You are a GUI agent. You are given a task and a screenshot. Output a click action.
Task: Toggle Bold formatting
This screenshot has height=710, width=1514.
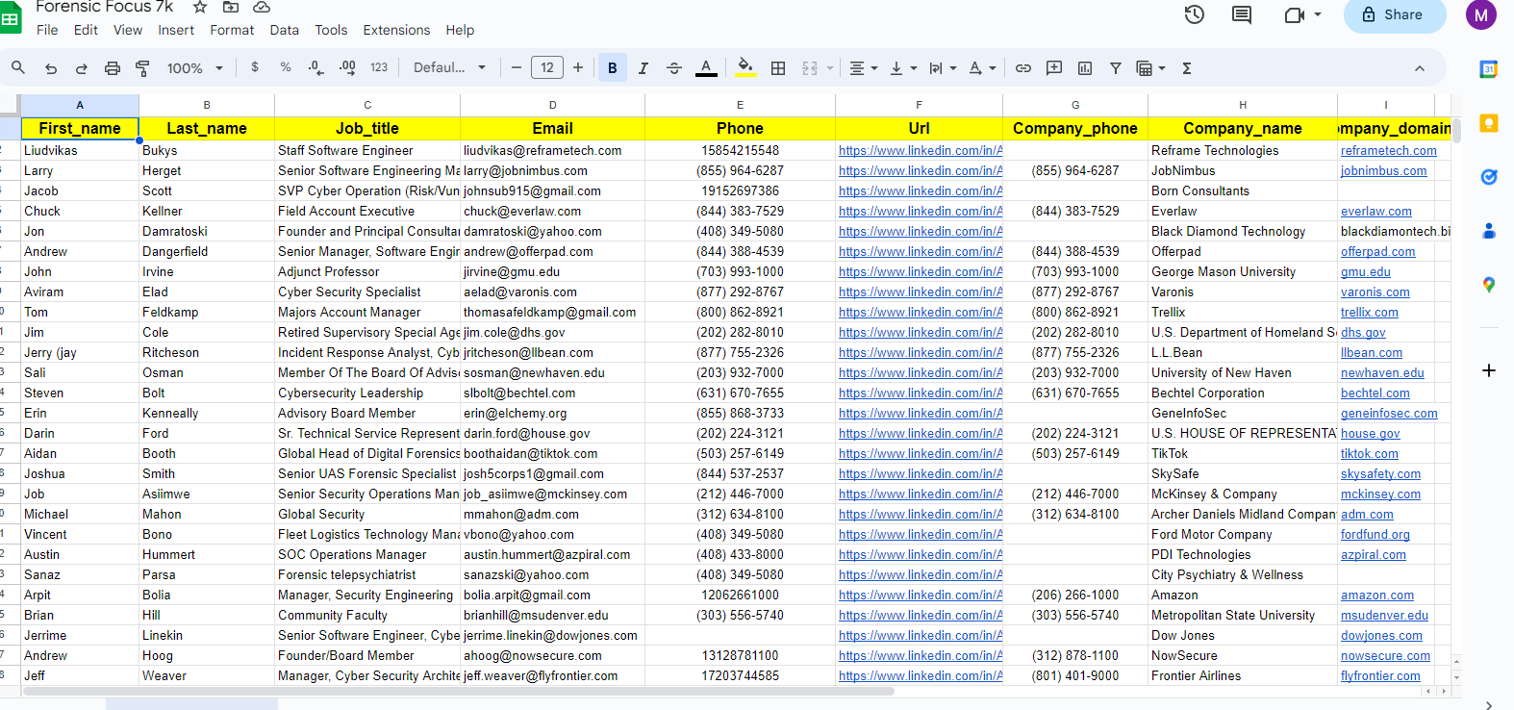coord(613,68)
